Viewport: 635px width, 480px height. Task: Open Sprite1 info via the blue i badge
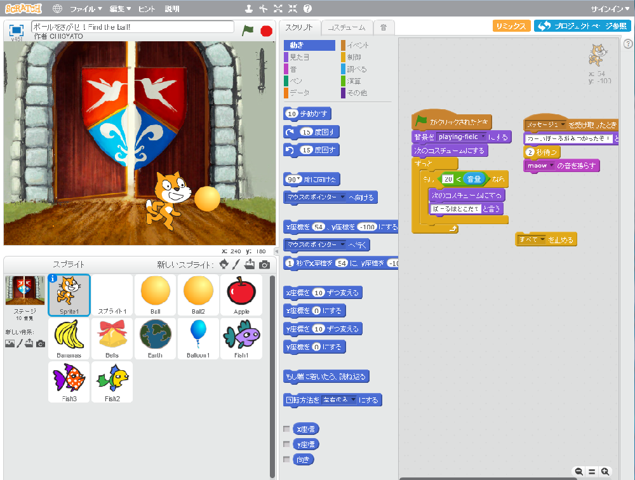pos(53,278)
